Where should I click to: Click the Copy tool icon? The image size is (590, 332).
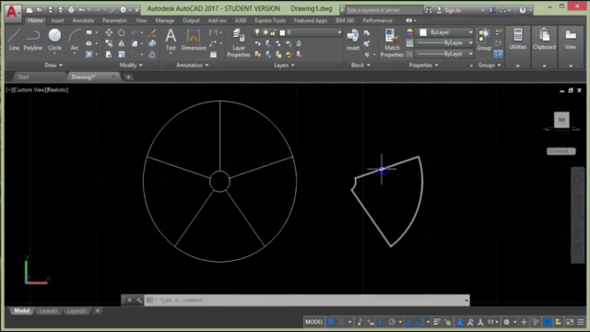(109, 43)
